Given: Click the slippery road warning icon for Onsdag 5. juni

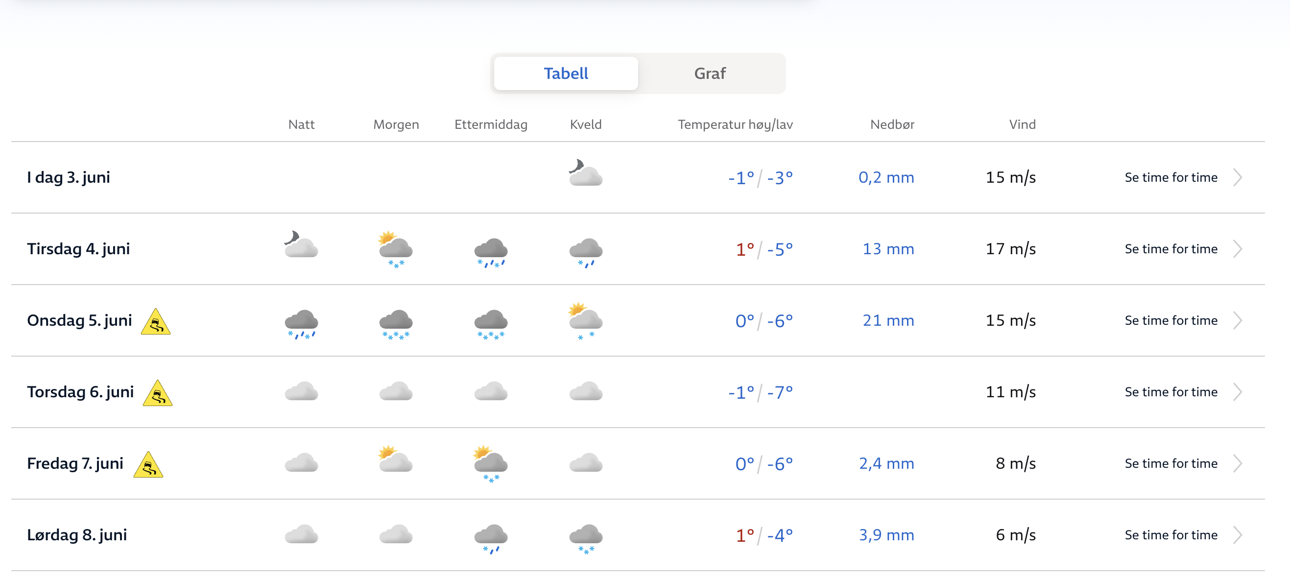Looking at the screenshot, I should coord(156,322).
